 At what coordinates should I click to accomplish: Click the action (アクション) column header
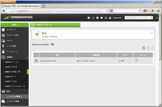143,55
